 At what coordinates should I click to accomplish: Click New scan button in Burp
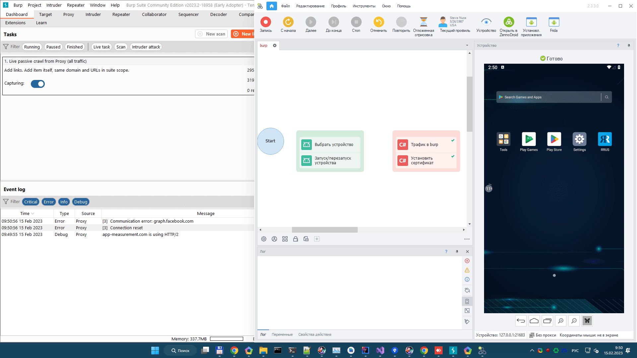(x=211, y=34)
